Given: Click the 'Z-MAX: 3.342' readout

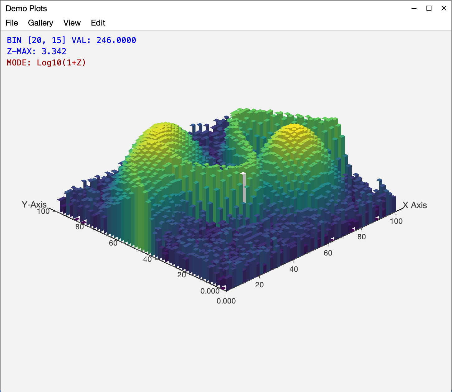Looking at the screenshot, I should [37, 51].
